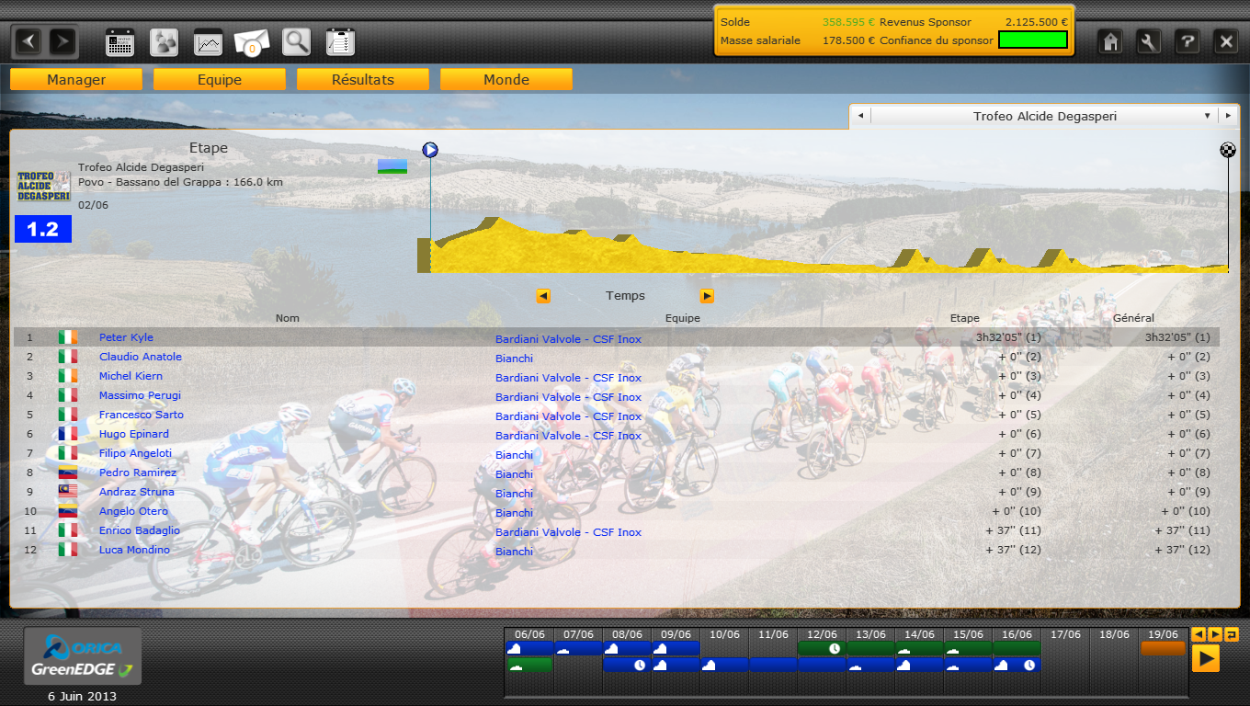
Task: Click the home icon
Action: coord(1110,41)
